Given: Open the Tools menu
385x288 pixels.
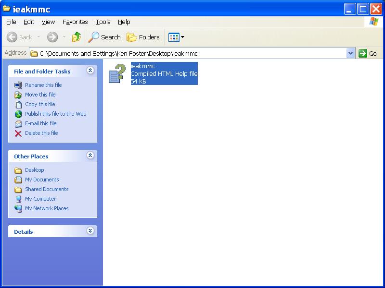Looking at the screenshot, I should tap(103, 22).
